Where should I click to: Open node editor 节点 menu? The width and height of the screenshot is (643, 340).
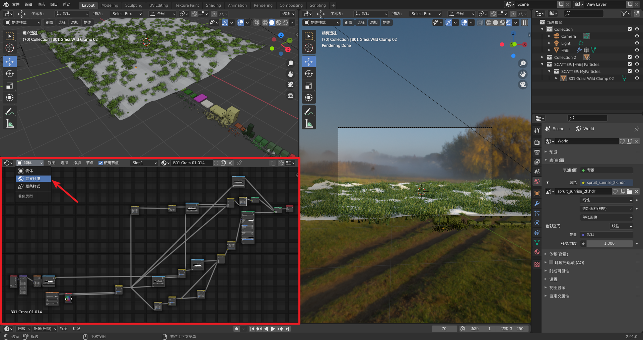pos(89,163)
